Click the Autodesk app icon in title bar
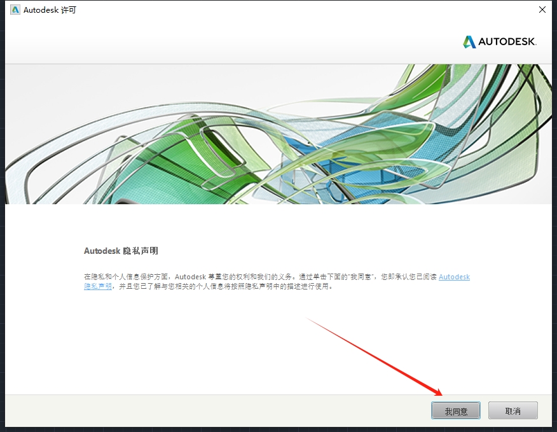 click(15, 10)
